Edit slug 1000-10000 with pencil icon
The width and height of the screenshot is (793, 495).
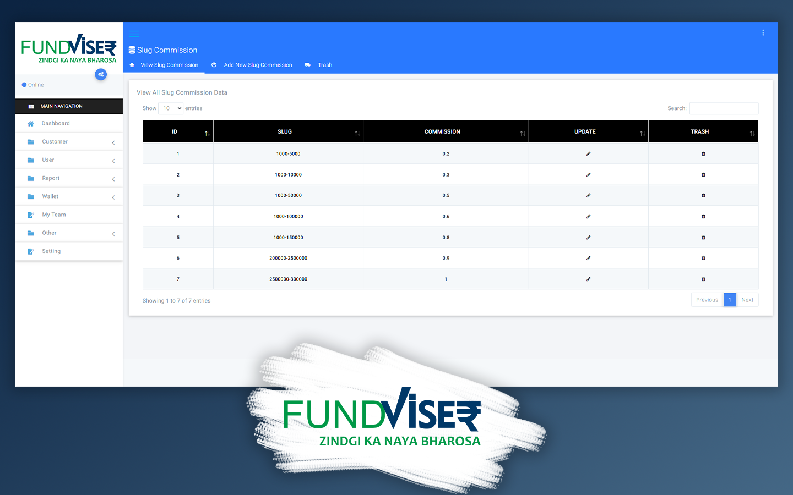point(588,175)
